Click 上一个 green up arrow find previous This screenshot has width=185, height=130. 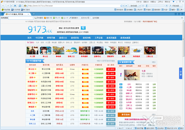click(64, 18)
